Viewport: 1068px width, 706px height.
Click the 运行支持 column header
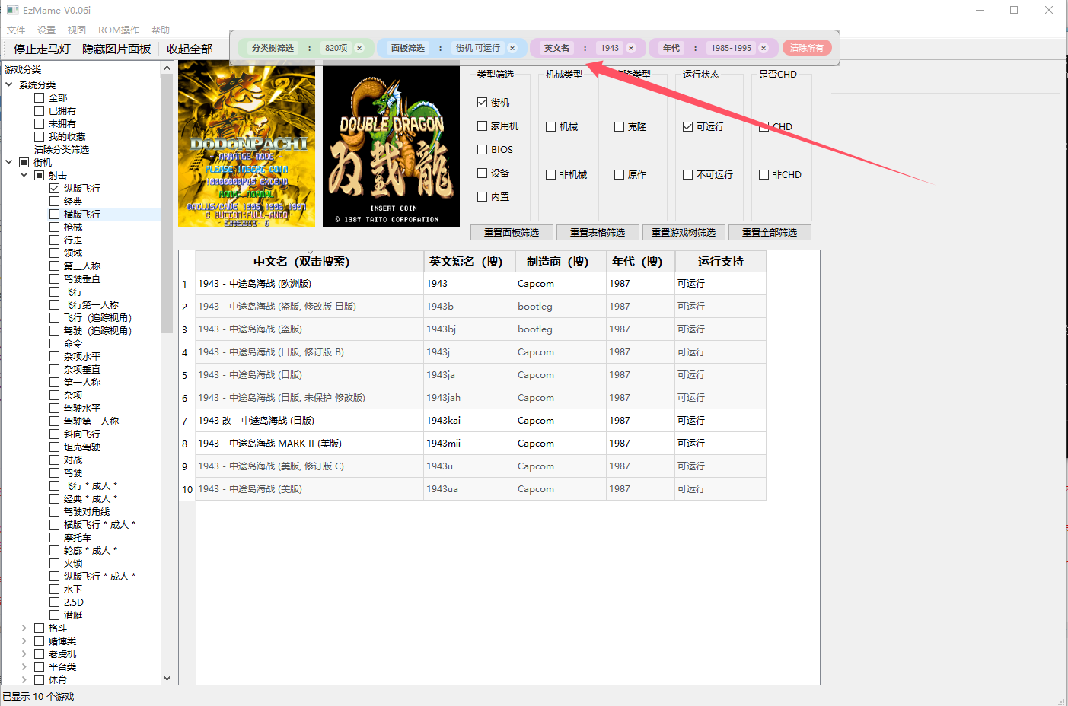pyautogui.click(x=721, y=261)
